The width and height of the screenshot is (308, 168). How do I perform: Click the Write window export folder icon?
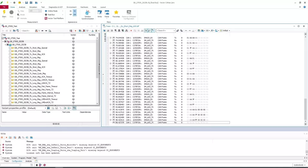coord(32,137)
